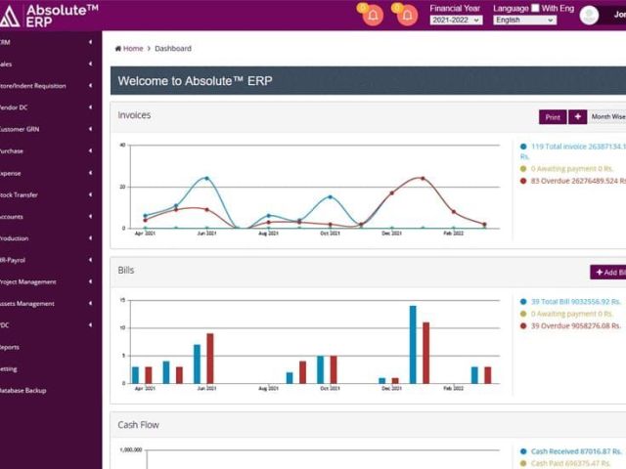The width and height of the screenshot is (626, 469).
Task: Click the Cash Received legend entry
Action: pos(571,451)
